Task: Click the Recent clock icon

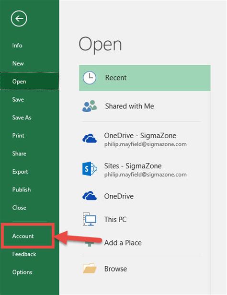Action: [90, 78]
